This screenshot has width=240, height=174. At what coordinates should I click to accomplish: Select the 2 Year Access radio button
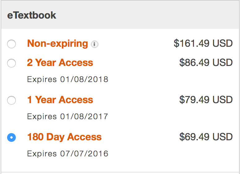(x=11, y=63)
